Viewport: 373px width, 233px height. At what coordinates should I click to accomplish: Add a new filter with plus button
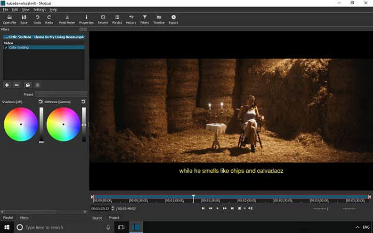[x=7, y=85]
